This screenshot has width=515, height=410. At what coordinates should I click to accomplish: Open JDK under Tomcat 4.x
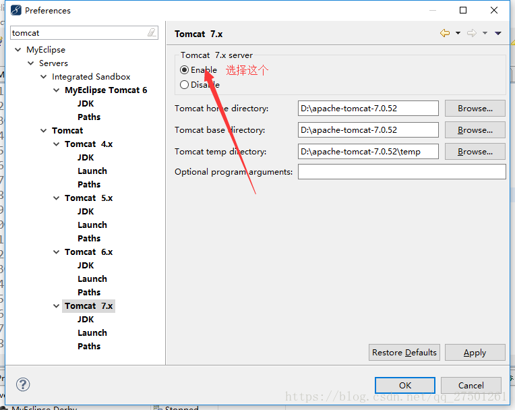tap(86, 158)
